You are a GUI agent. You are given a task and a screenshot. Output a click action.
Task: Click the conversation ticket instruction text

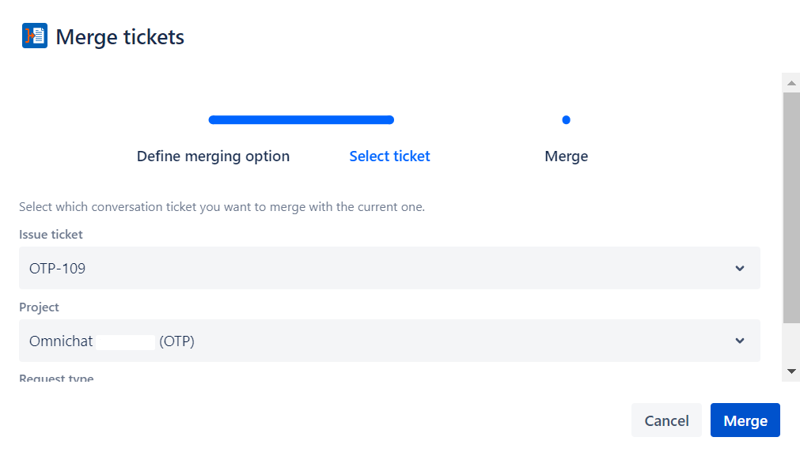pyautogui.click(x=222, y=208)
